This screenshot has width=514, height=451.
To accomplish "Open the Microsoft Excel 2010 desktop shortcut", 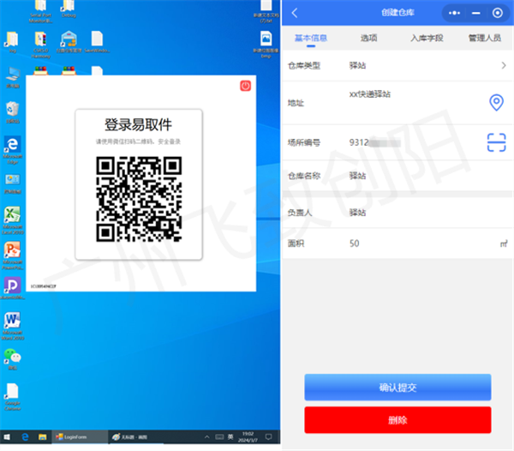I will point(13,220).
